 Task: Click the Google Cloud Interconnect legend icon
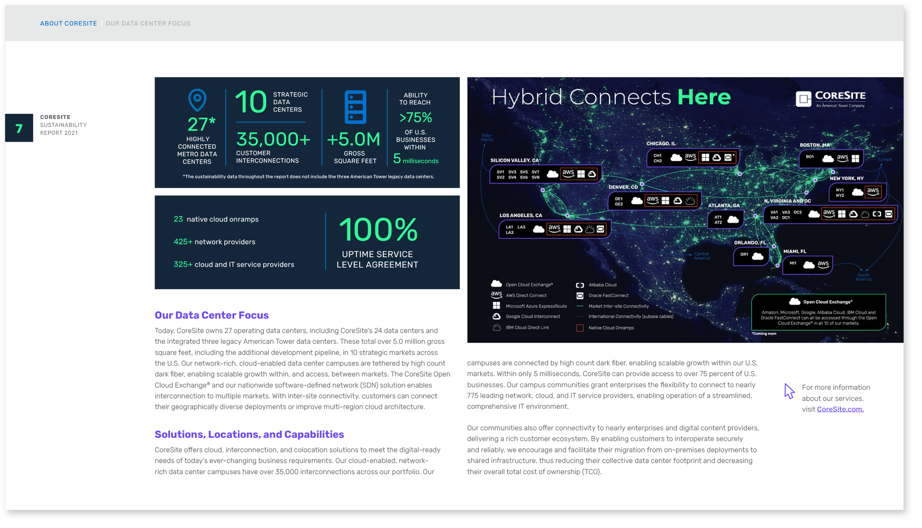coord(496,316)
